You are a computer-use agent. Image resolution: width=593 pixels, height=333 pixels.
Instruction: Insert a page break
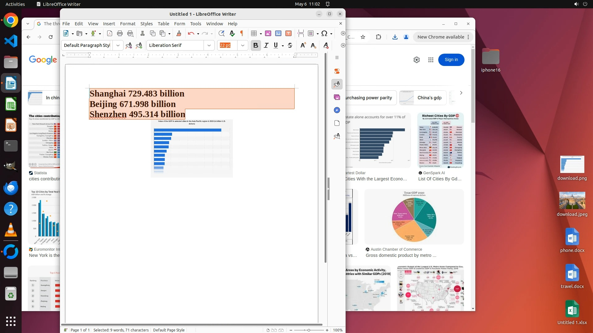click(x=301, y=33)
